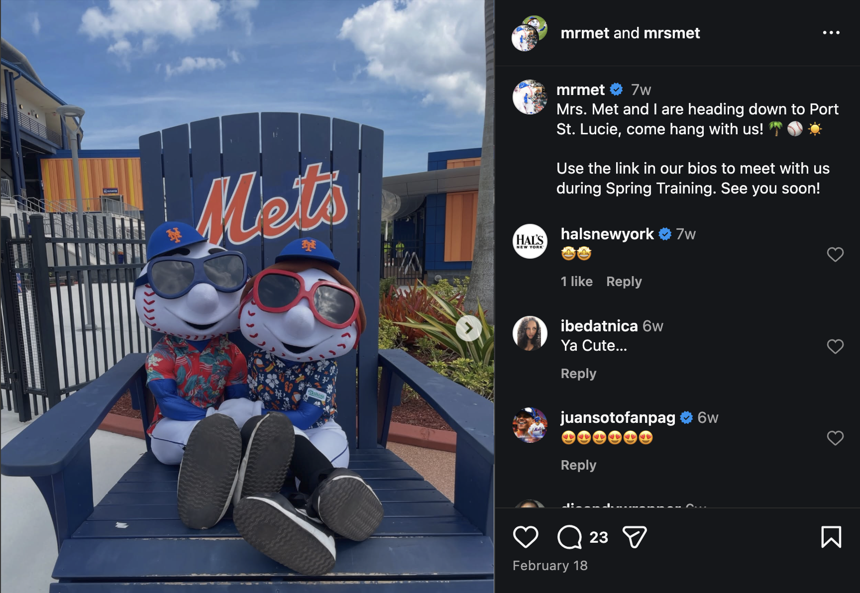This screenshot has height=593, width=860.
Task: Share the post with the paper plane icon
Action: pyautogui.click(x=635, y=537)
